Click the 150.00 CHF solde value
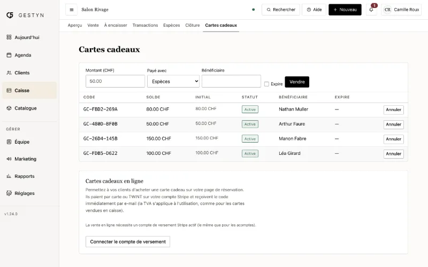 coord(158,139)
